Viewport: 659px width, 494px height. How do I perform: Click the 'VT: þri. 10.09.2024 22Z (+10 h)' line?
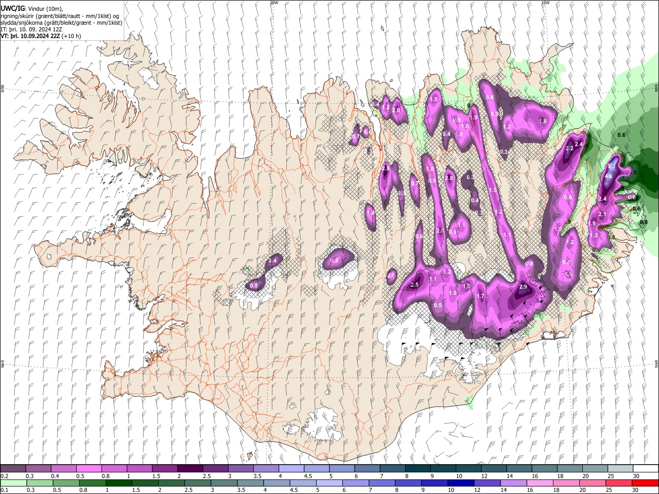(41, 36)
